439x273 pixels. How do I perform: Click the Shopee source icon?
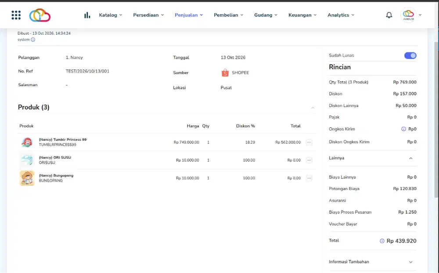pyautogui.click(x=225, y=73)
